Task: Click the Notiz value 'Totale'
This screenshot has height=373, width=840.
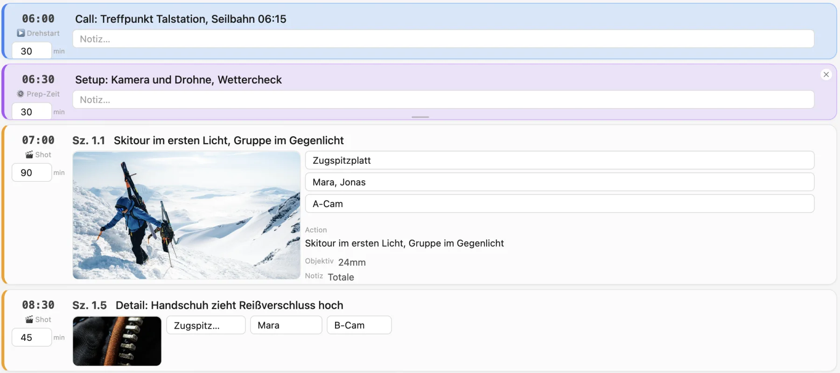Action: (x=341, y=277)
